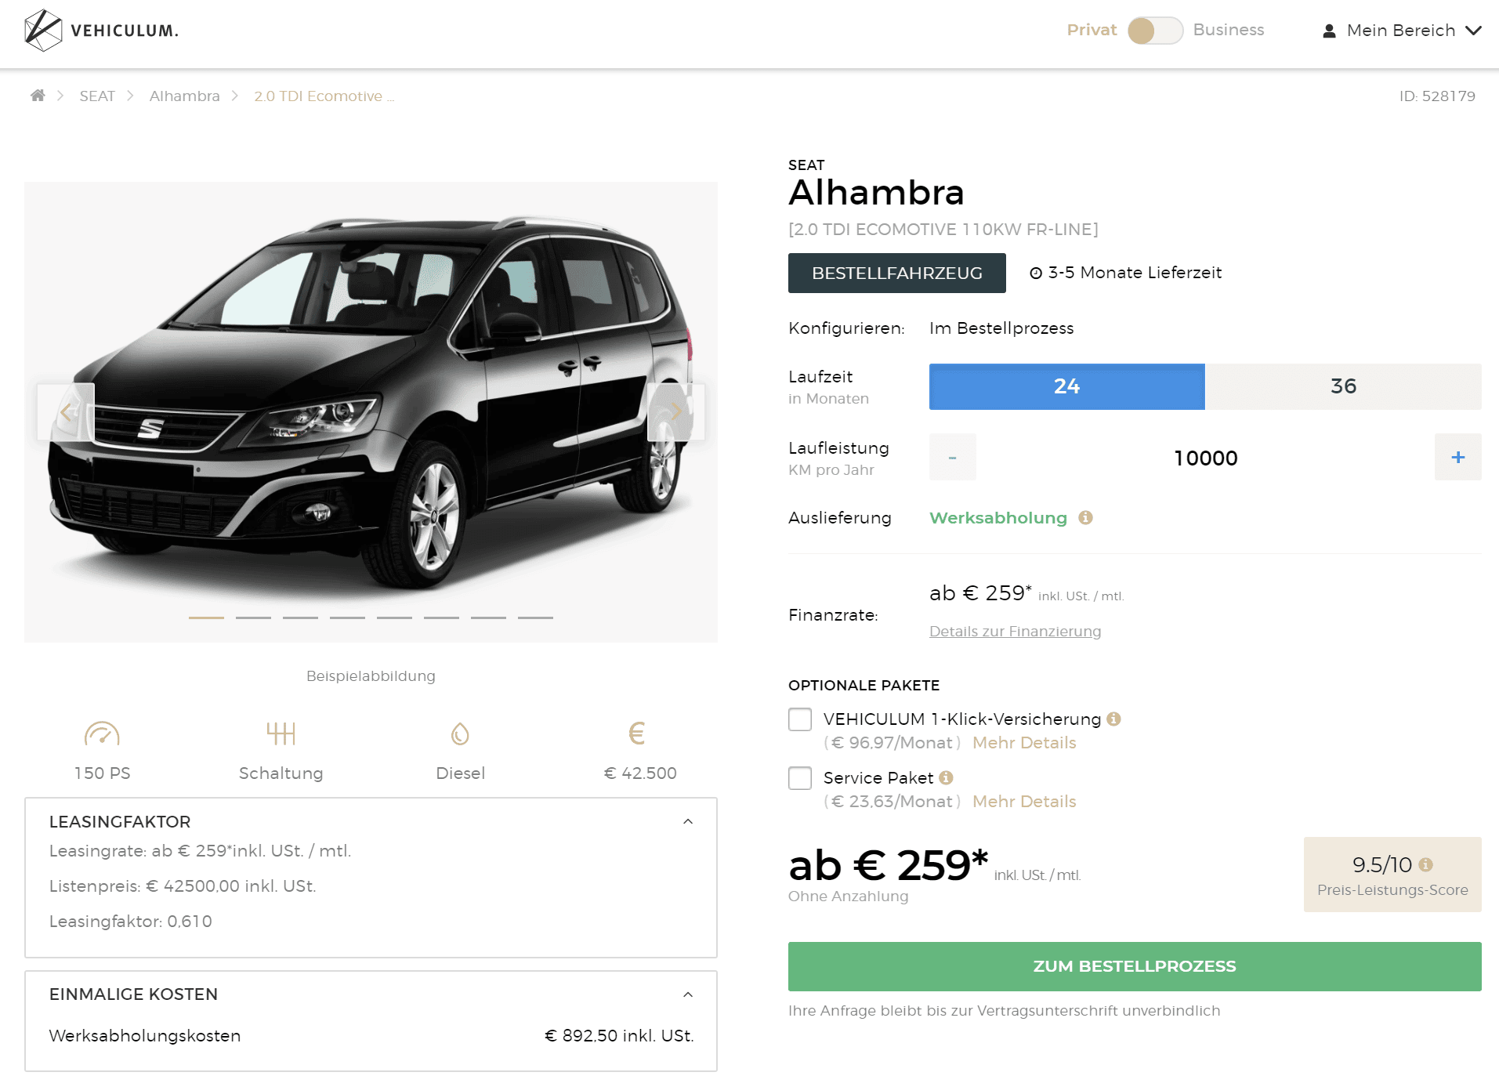Click the home icon in breadcrumb
1499x1083 pixels.
(38, 96)
